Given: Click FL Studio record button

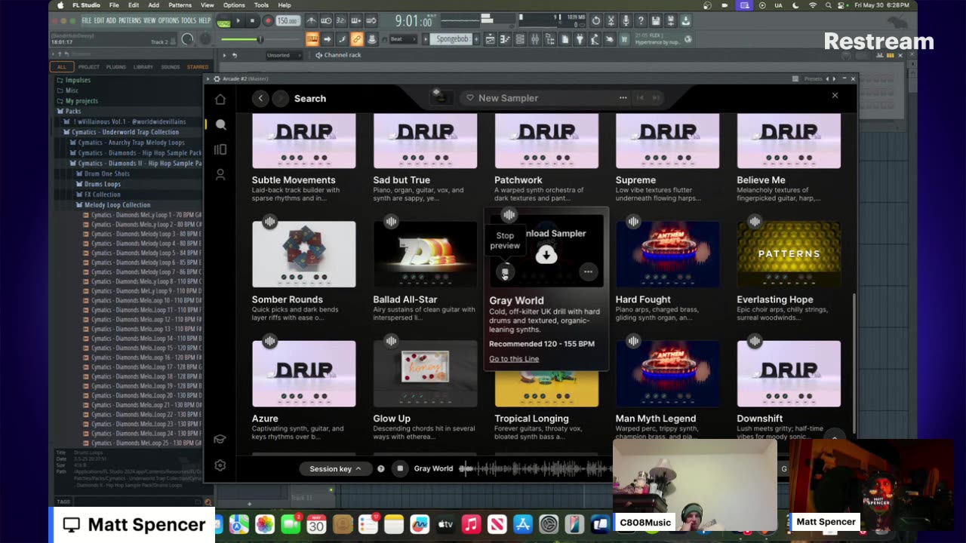Looking at the screenshot, I should (x=267, y=21).
